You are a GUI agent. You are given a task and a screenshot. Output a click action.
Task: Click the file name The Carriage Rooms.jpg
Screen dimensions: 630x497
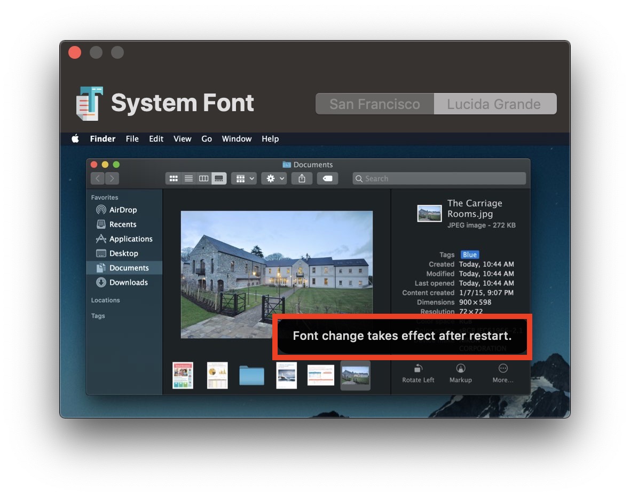pyautogui.click(x=475, y=208)
